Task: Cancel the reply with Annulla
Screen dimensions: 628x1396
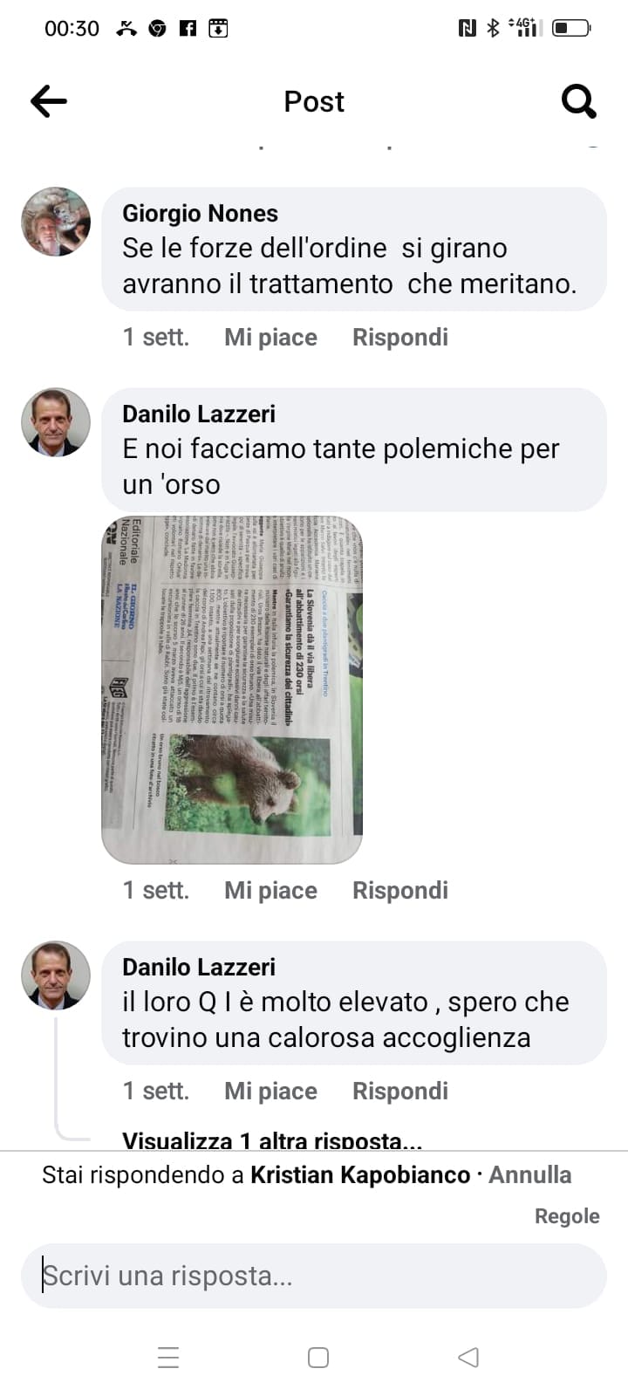Action: [530, 1175]
